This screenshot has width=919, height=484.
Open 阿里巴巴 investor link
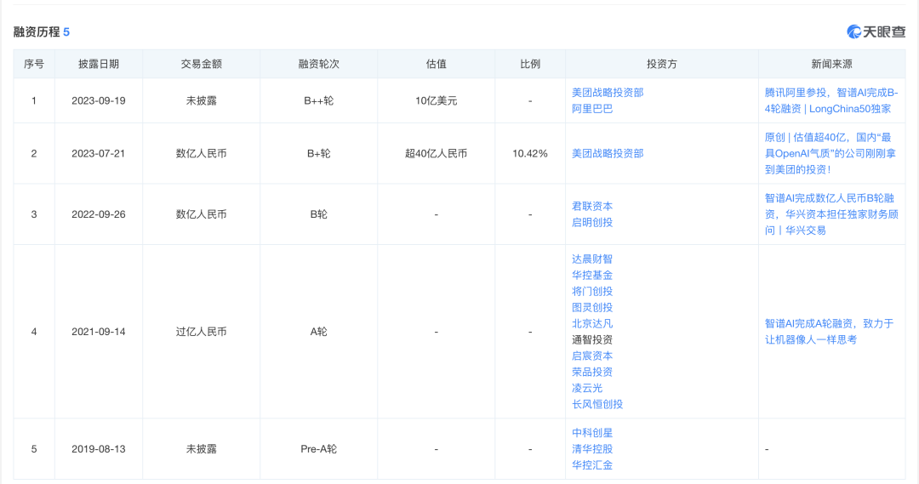592,108
